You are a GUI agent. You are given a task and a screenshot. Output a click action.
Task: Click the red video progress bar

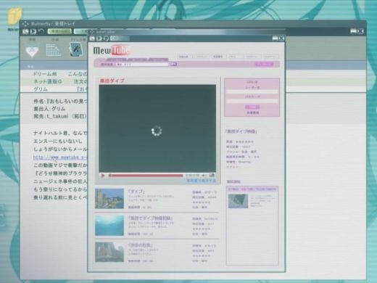146,176
